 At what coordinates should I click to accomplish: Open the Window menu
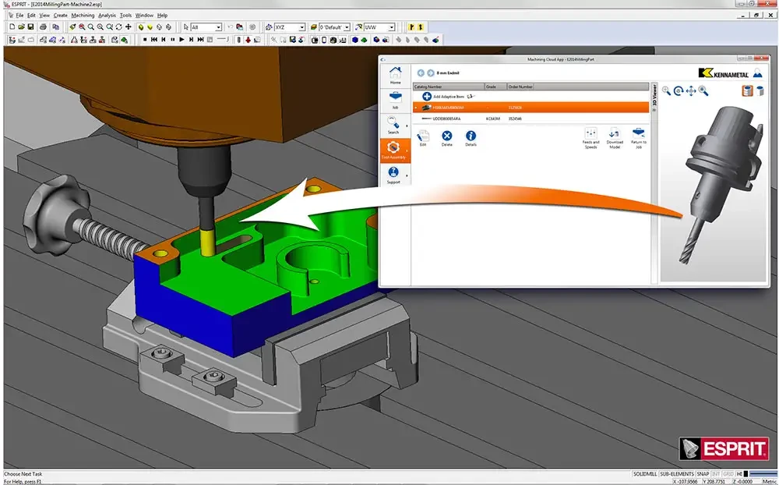coord(145,16)
